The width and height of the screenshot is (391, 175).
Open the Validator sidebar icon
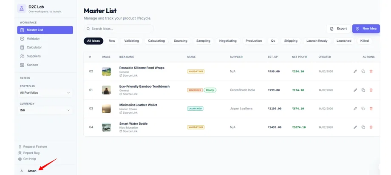point(22,39)
